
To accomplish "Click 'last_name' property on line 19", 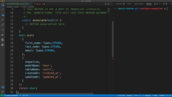I will click(32, 47).
